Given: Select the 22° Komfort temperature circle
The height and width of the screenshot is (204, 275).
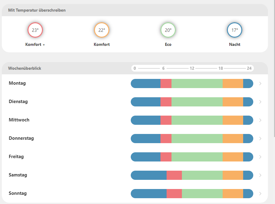Looking at the screenshot, I should click(x=102, y=30).
